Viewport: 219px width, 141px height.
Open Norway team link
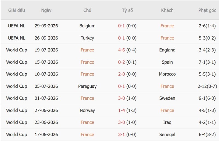87,110
